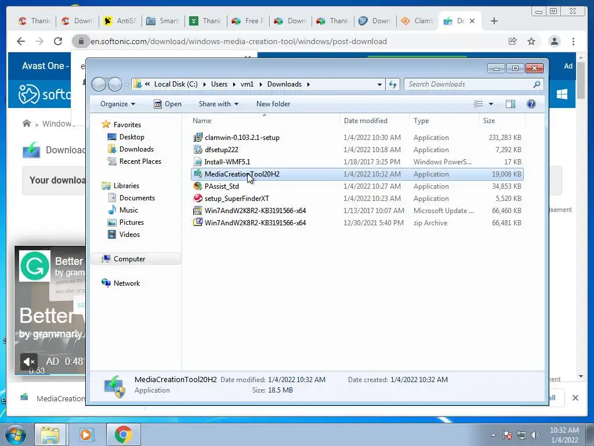This screenshot has width=594, height=446.
Task: Expand the view options dropdown arrow
Action: tap(491, 104)
